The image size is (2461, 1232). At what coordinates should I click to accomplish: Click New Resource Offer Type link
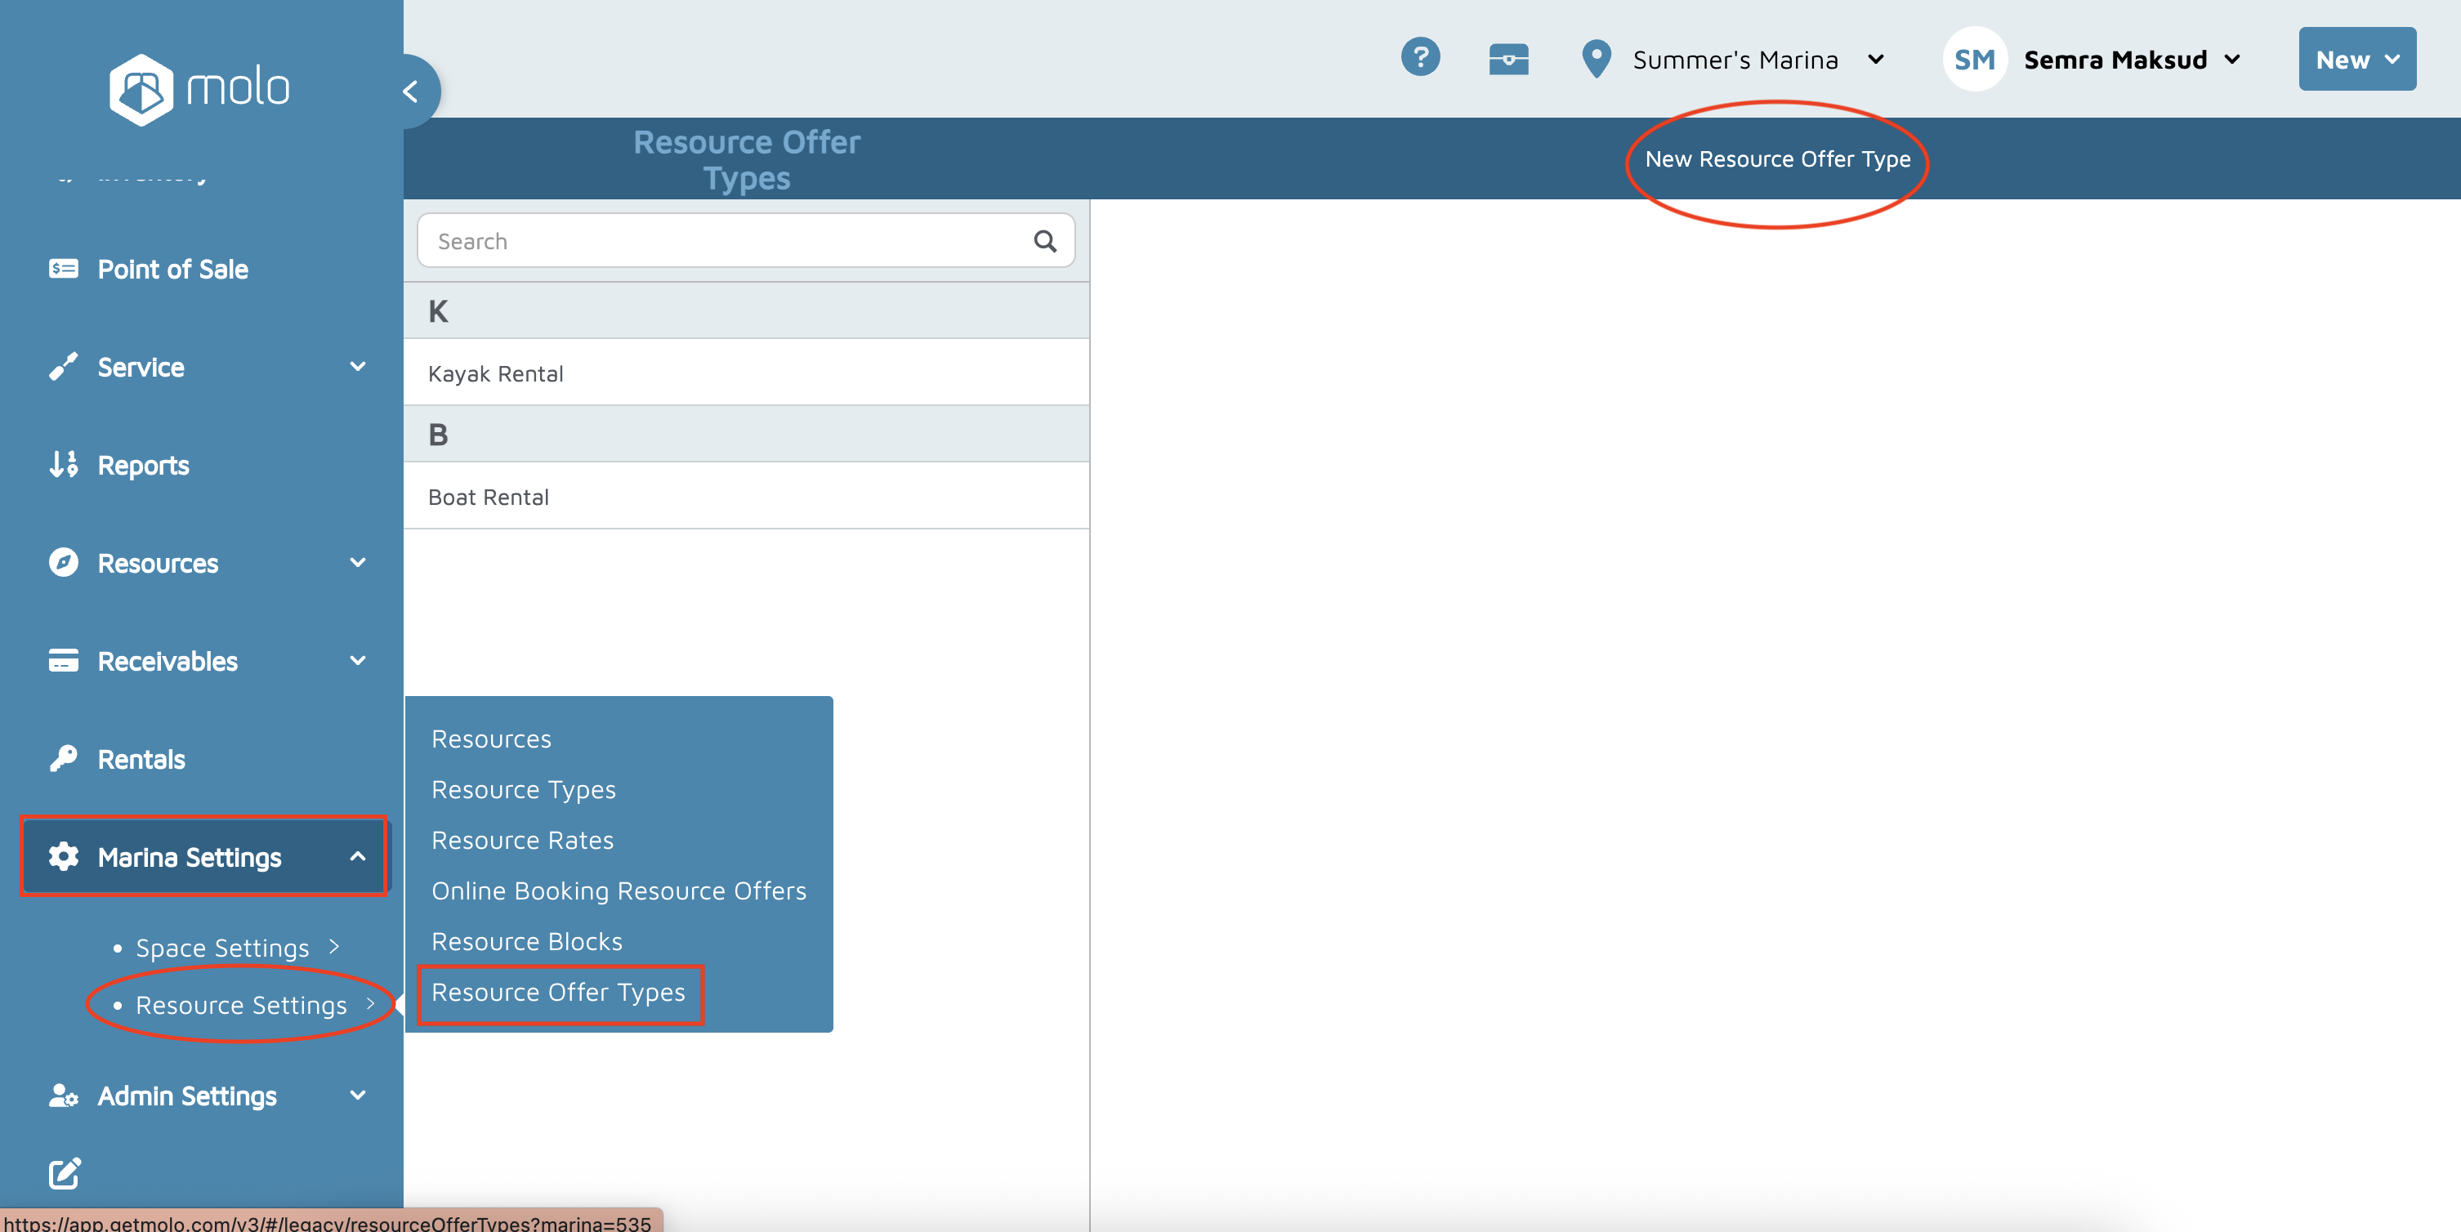pyautogui.click(x=1777, y=159)
